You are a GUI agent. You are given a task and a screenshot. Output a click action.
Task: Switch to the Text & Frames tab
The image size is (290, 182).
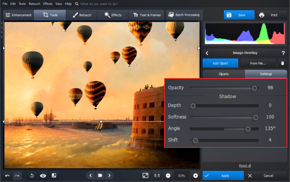point(147,15)
